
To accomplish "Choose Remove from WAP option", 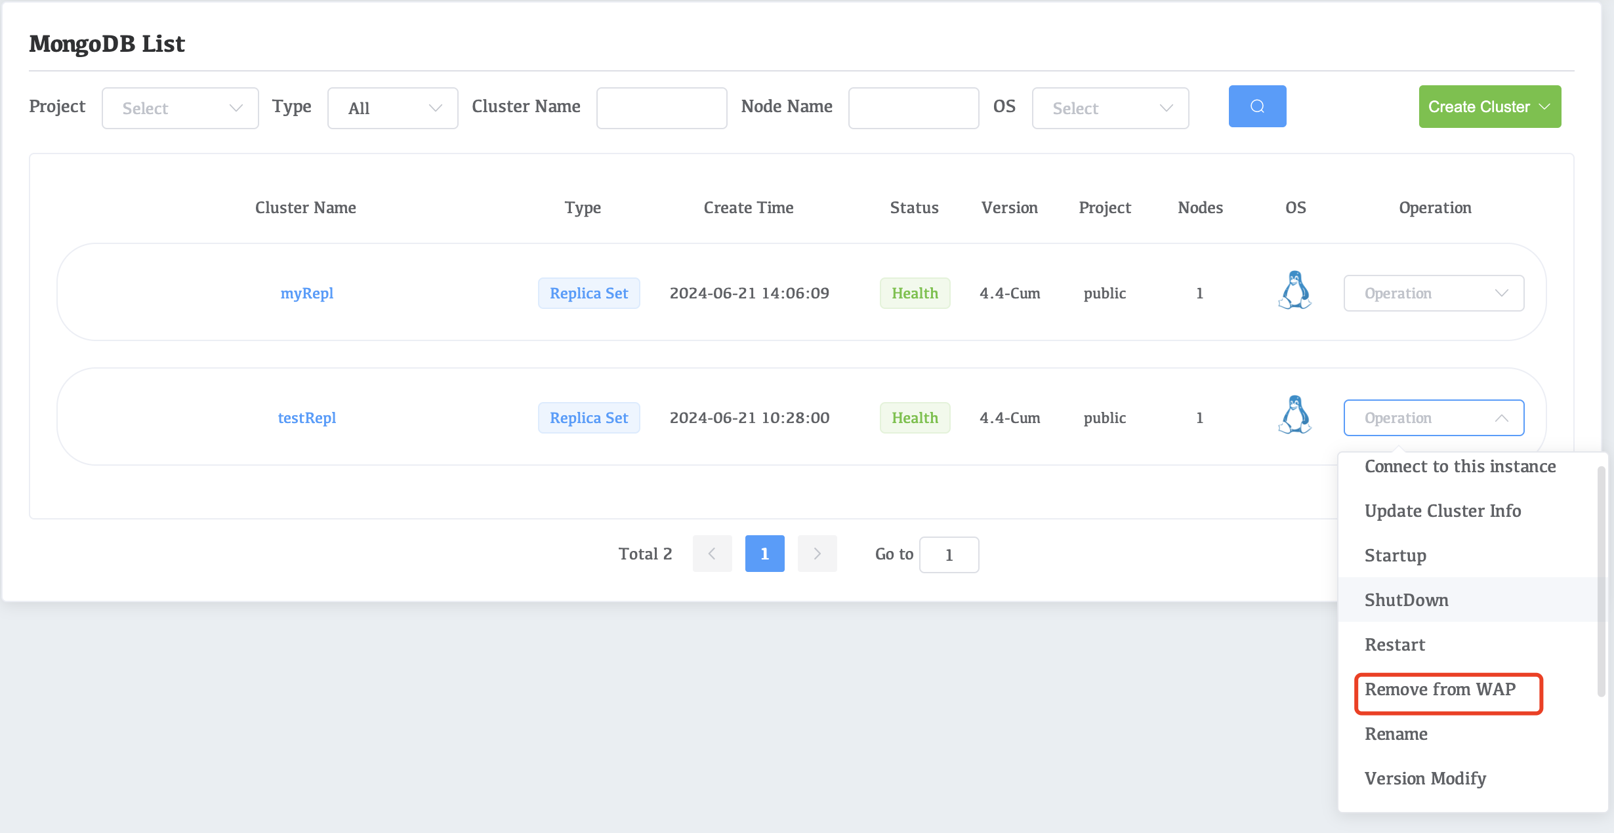I will point(1440,689).
